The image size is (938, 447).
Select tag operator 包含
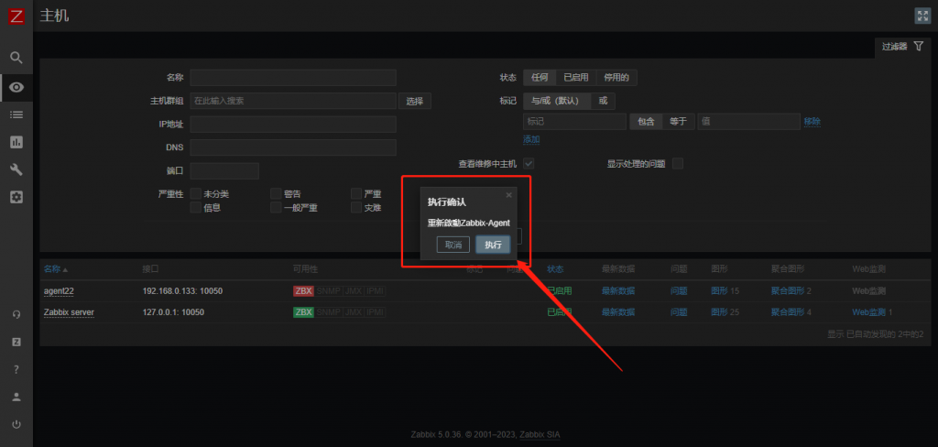[646, 122]
